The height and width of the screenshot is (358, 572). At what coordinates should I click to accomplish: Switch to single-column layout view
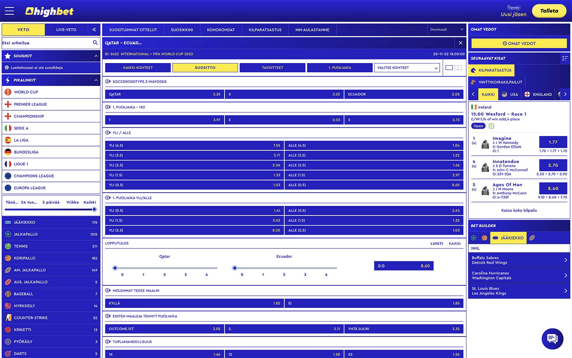pyautogui.click(x=449, y=68)
